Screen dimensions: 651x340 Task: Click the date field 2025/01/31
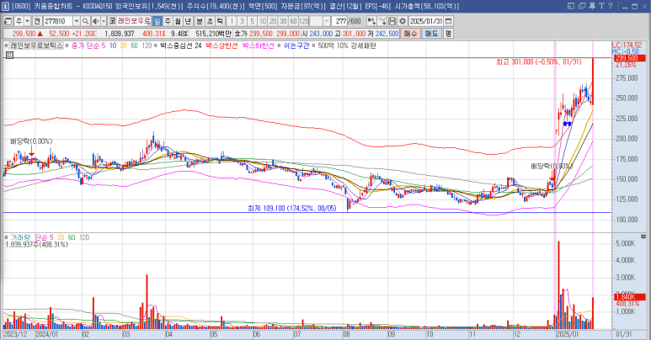tap(426, 21)
